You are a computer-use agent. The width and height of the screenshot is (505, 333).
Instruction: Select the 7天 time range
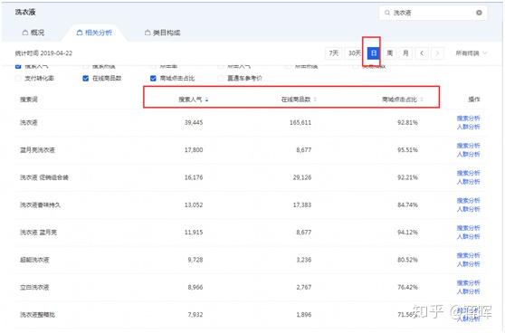point(334,53)
